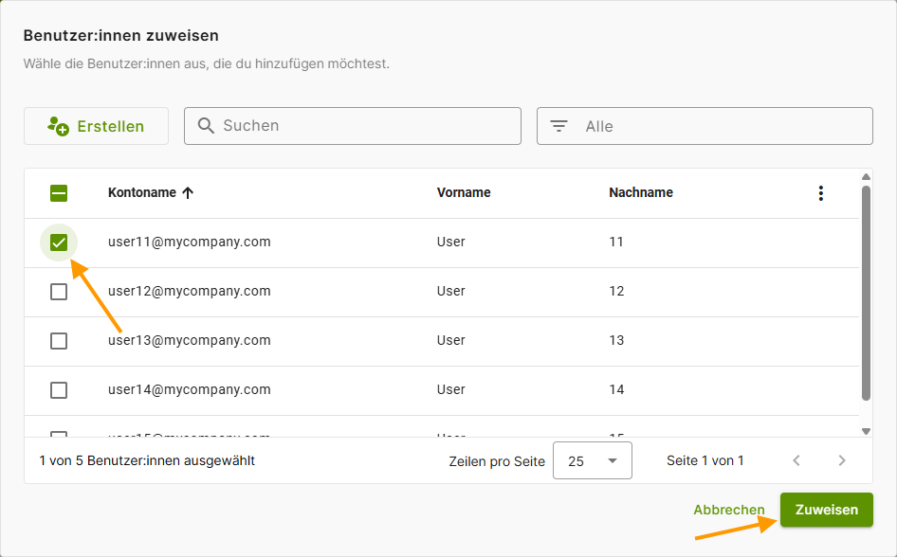897x557 pixels.
Task: Click the user13@mycompany.com account name
Action: coord(190,340)
